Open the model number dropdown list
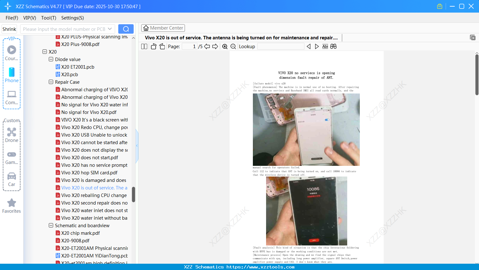Screen dimensions: 479x270 coord(110,29)
